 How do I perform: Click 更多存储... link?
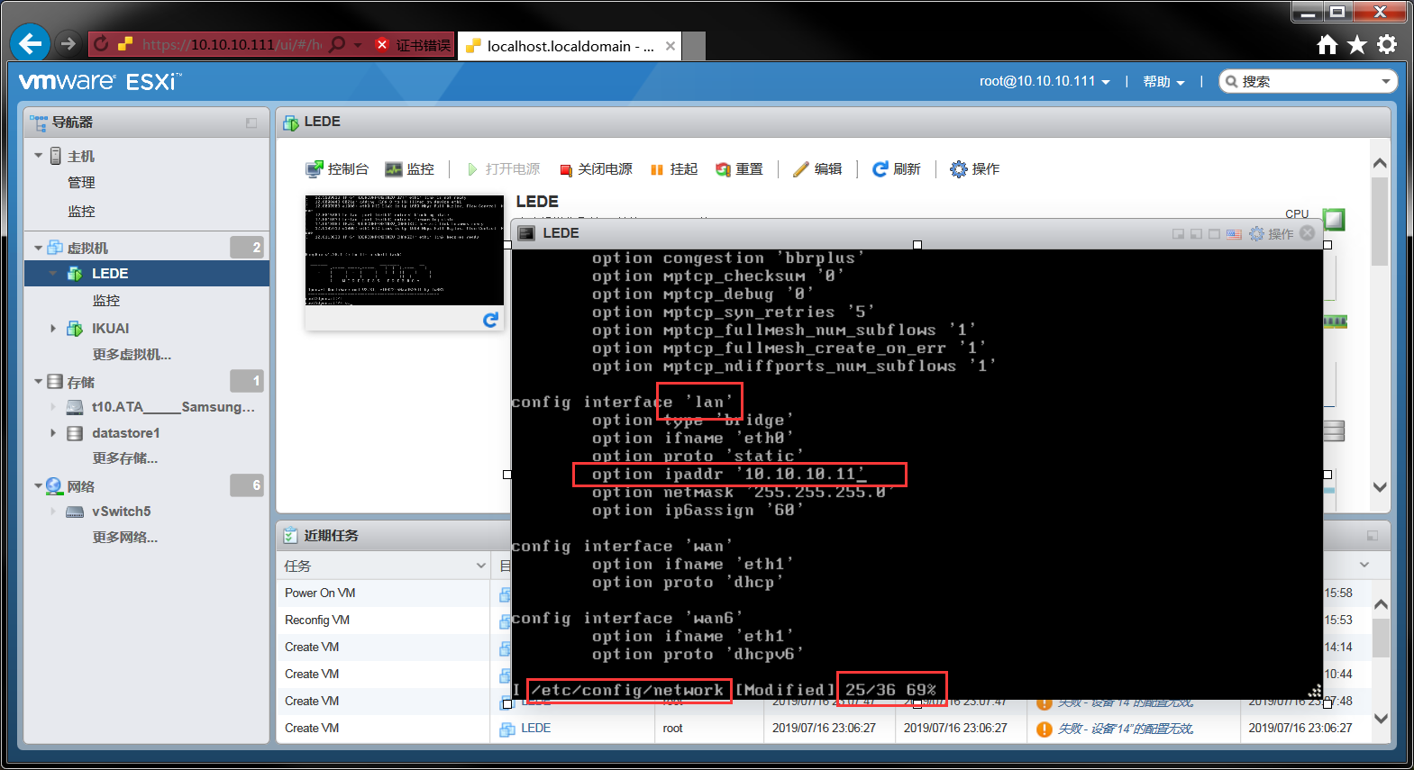[x=124, y=458]
